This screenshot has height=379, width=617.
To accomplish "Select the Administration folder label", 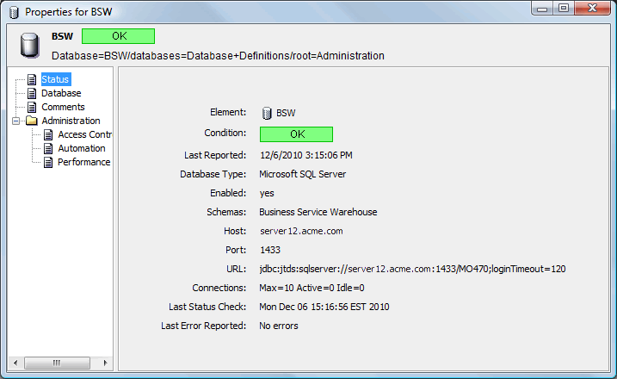I will pyautogui.click(x=71, y=121).
